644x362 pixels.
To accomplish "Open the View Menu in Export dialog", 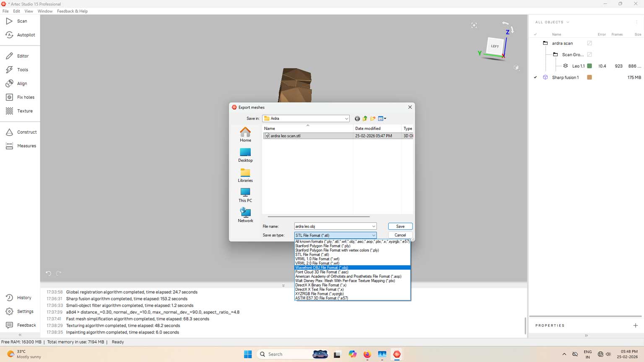I will click(x=382, y=119).
